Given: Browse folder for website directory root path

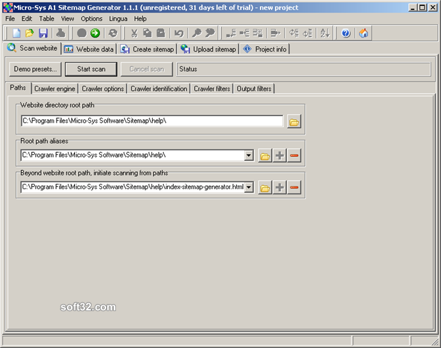Looking at the screenshot, I should pos(294,122).
